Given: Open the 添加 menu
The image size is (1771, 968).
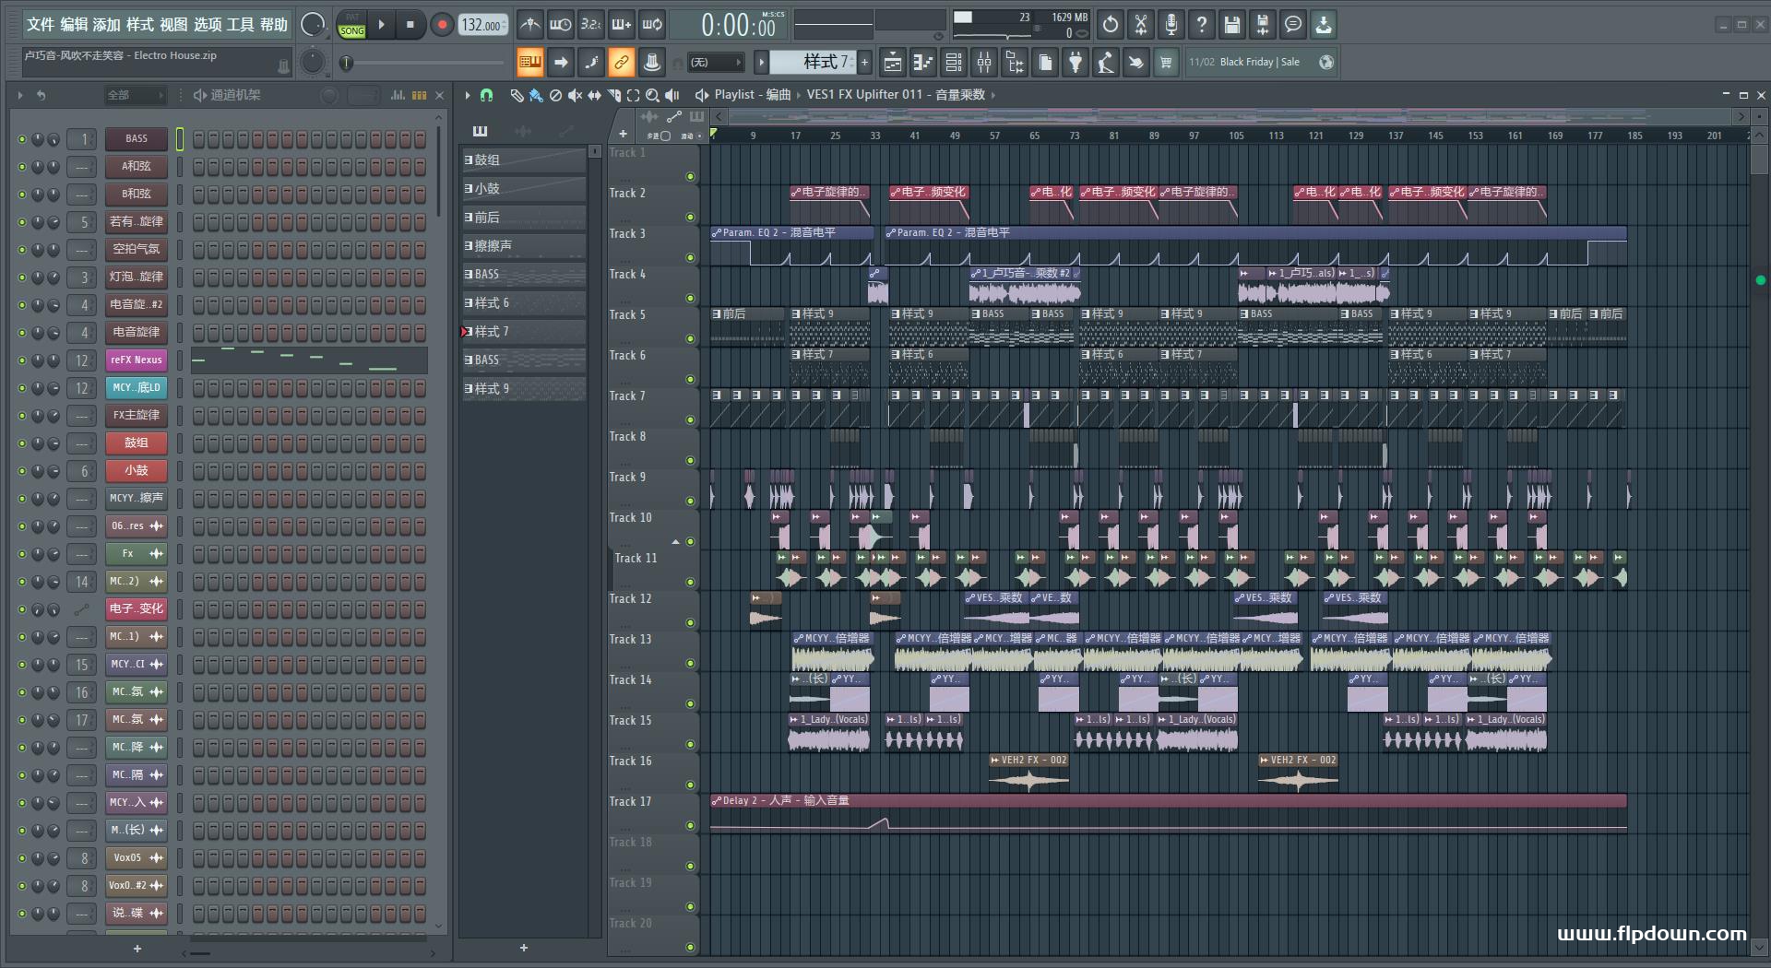Looking at the screenshot, I should pyautogui.click(x=107, y=25).
